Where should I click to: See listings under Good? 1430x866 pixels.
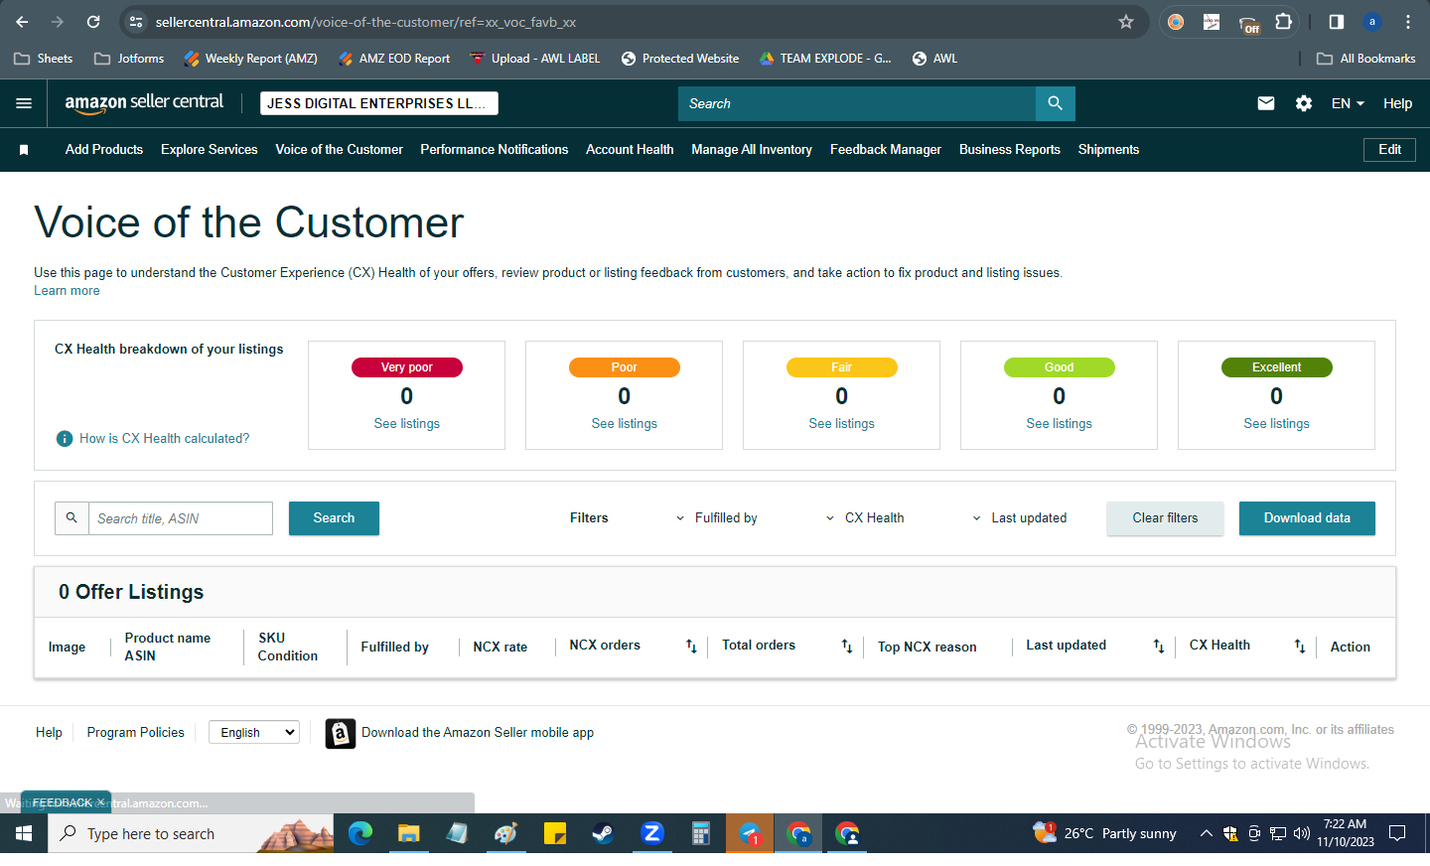click(1060, 424)
